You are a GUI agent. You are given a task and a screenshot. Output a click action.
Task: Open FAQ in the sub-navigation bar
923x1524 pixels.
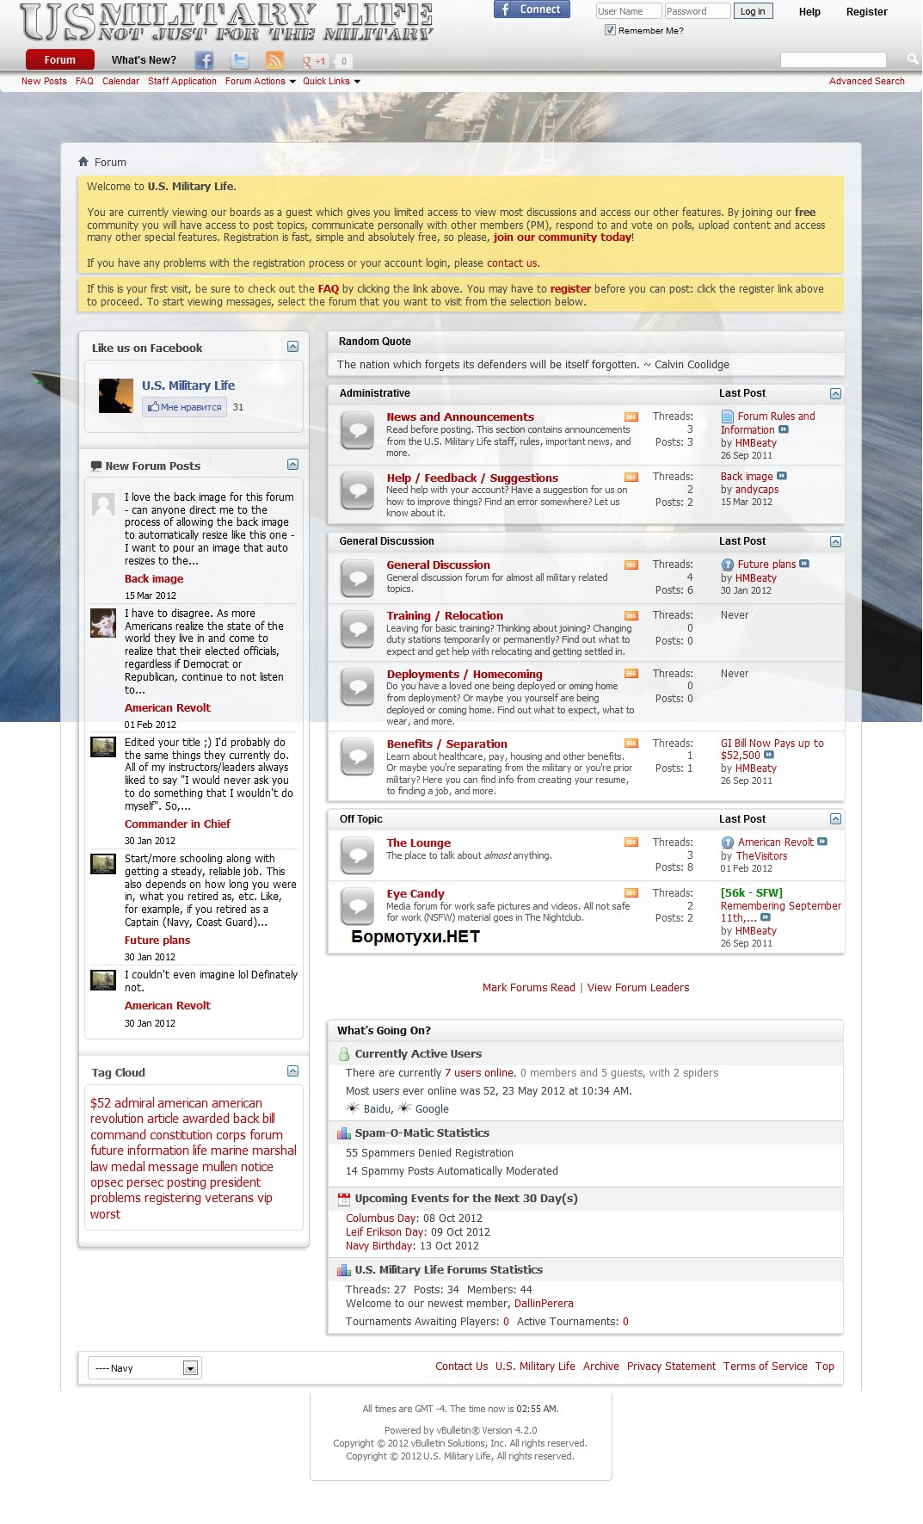pyautogui.click(x=84, y=81)
